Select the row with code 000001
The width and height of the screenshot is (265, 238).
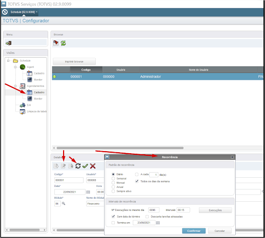click(x=157, y=77)
